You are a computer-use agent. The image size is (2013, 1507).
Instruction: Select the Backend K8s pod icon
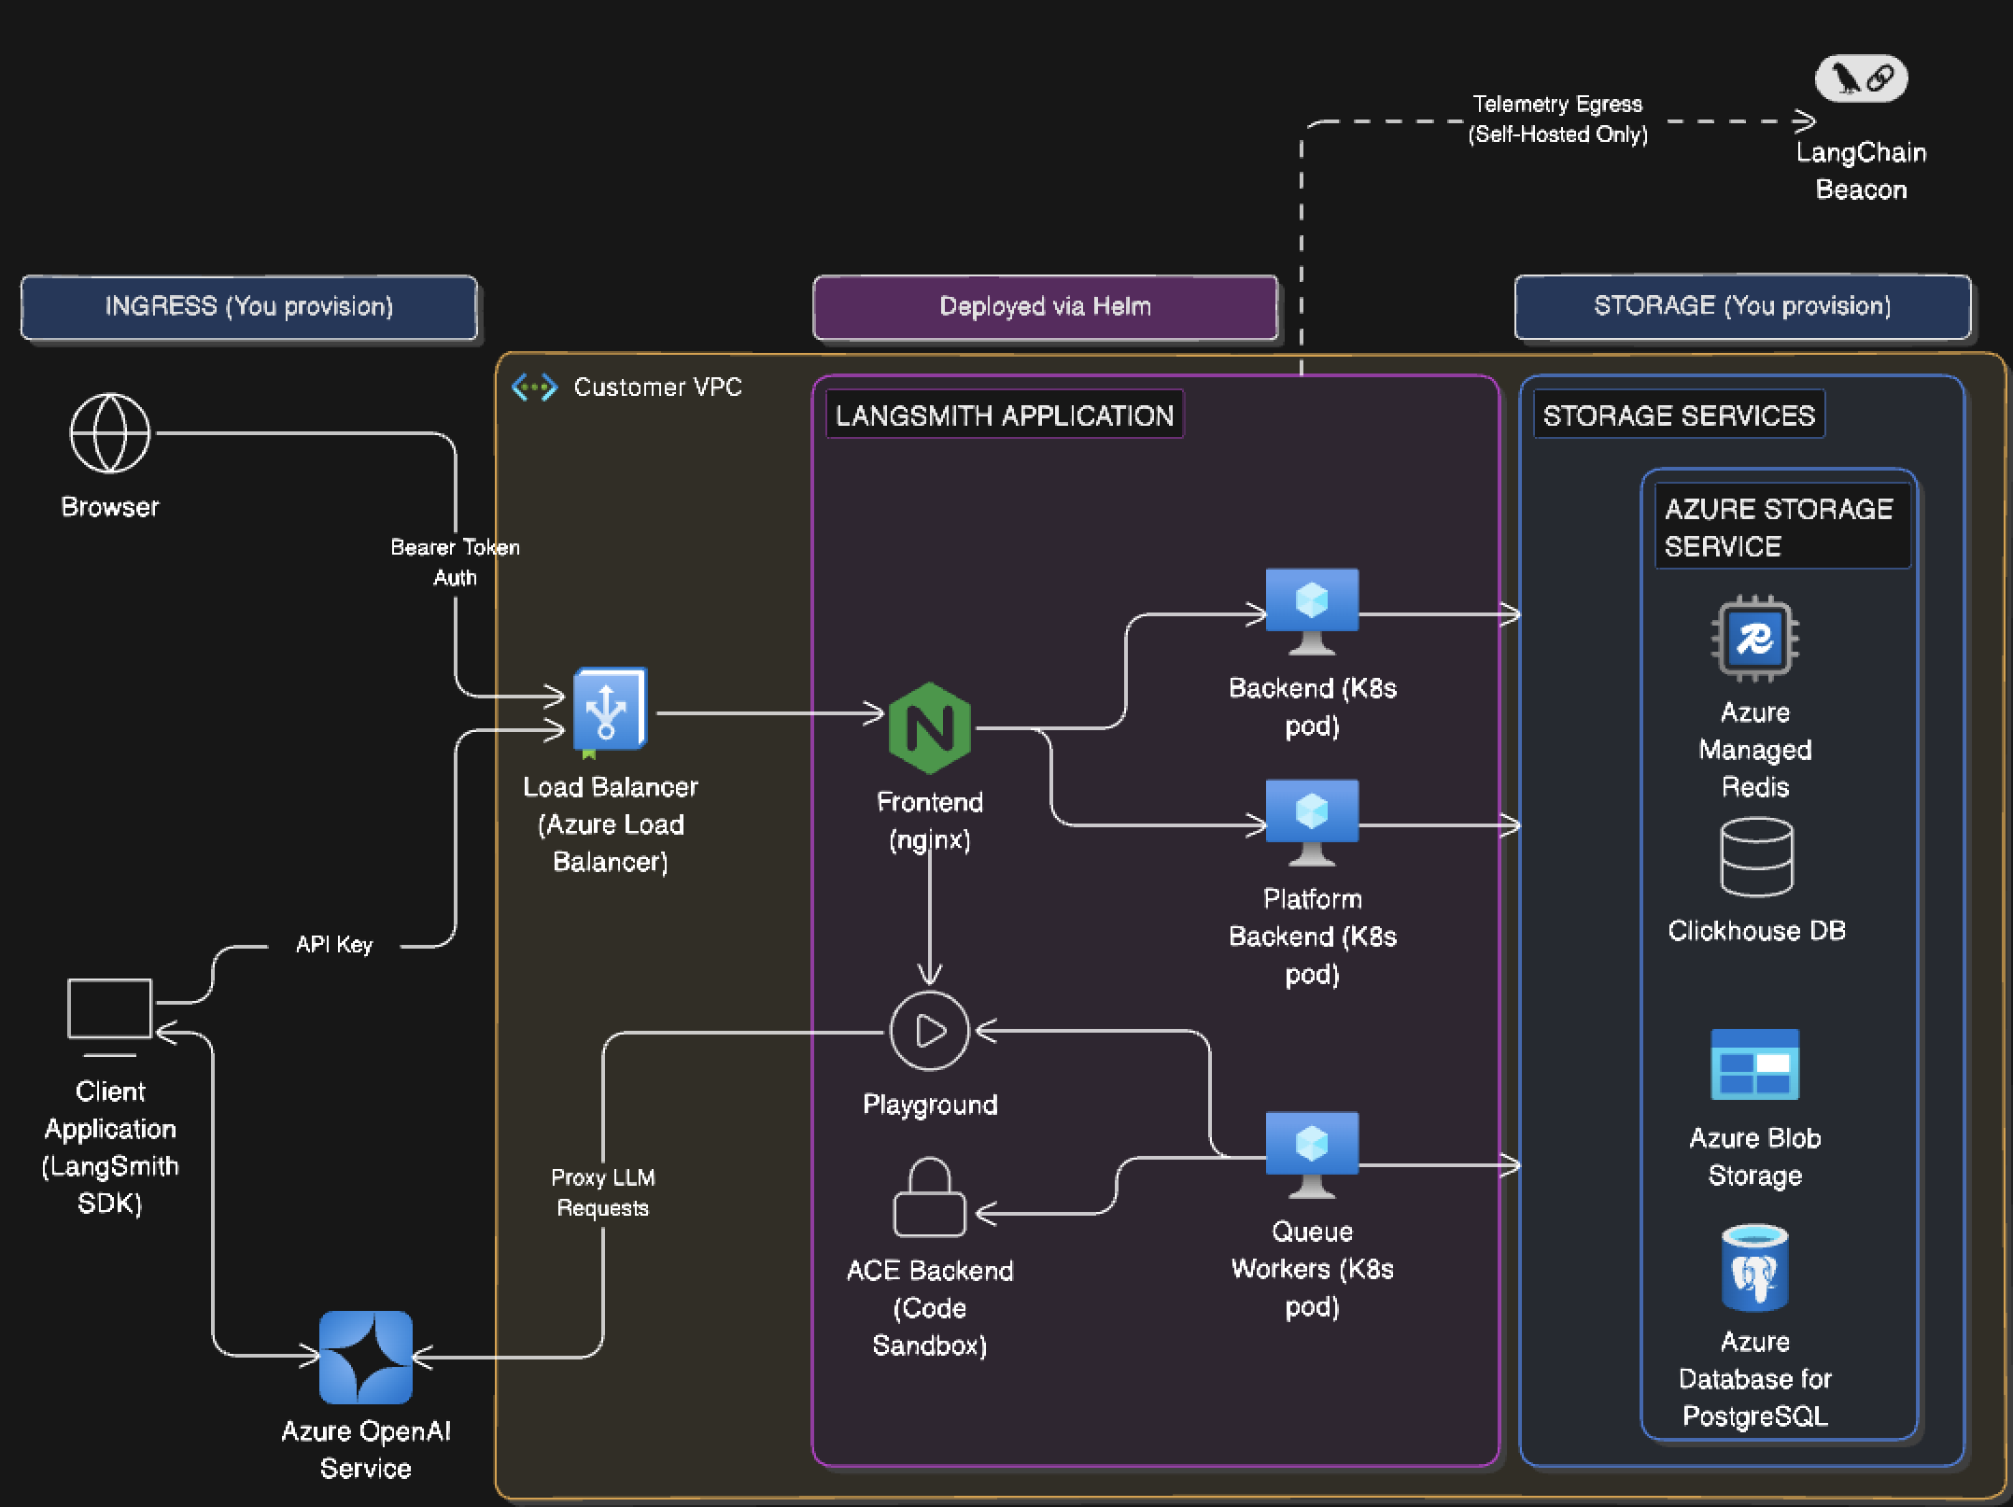(x=1312, y=612)
